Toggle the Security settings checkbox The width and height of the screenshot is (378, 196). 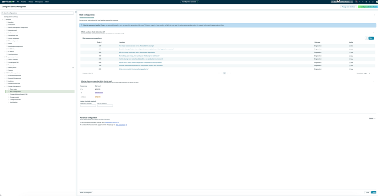pyautogui.click(x=7, y=54)
